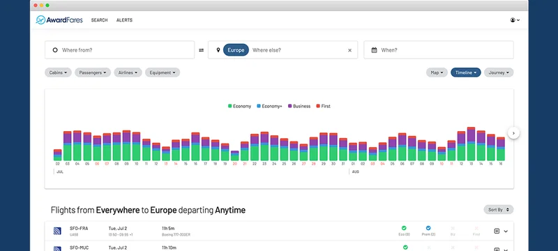Toggle Economy series in chart legend
The height and width of the screenshot is (251, 558).
click(x=239, y=106)
